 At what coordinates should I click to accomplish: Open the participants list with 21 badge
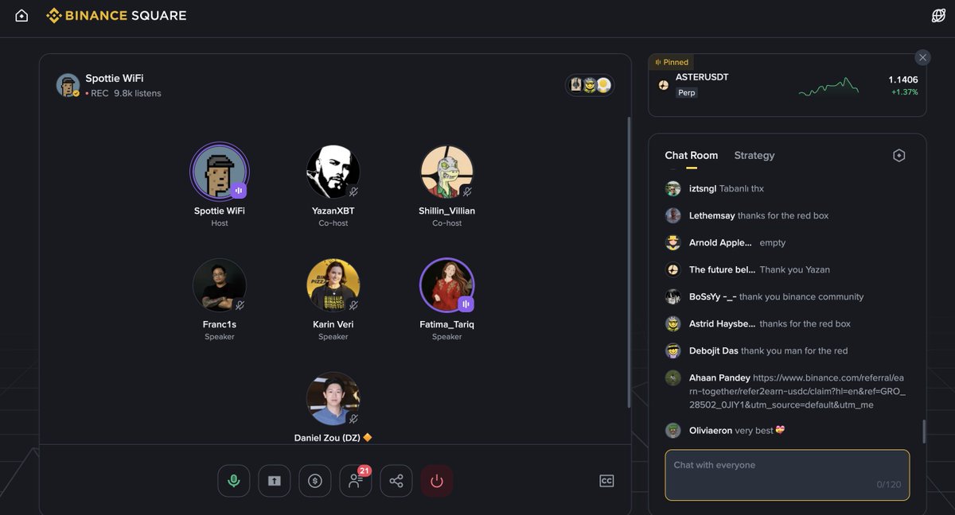356,481
